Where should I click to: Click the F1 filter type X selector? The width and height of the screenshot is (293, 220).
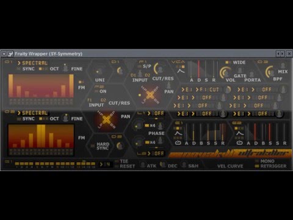pos(150,95)
